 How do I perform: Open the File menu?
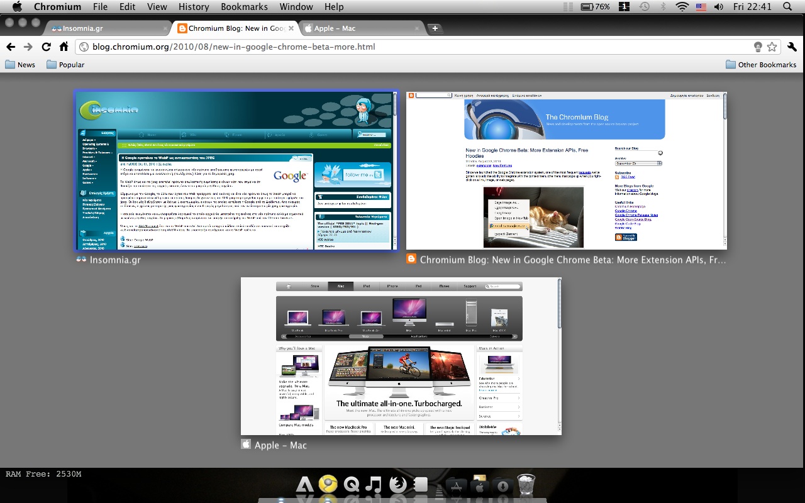(x=100, y=7)
